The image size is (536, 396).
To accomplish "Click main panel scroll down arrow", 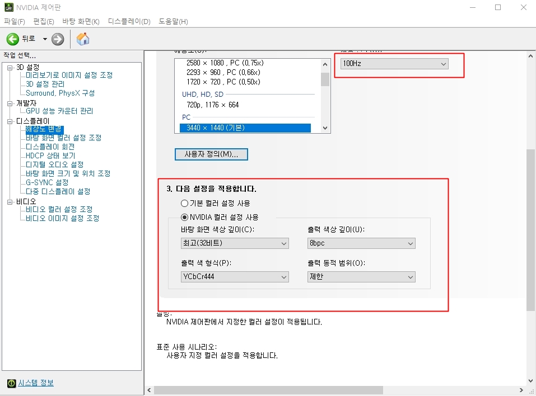I will tap(530, 381).
